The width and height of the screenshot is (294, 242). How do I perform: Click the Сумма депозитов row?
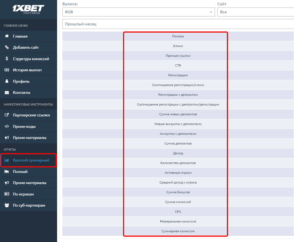(x=178, y=143)
